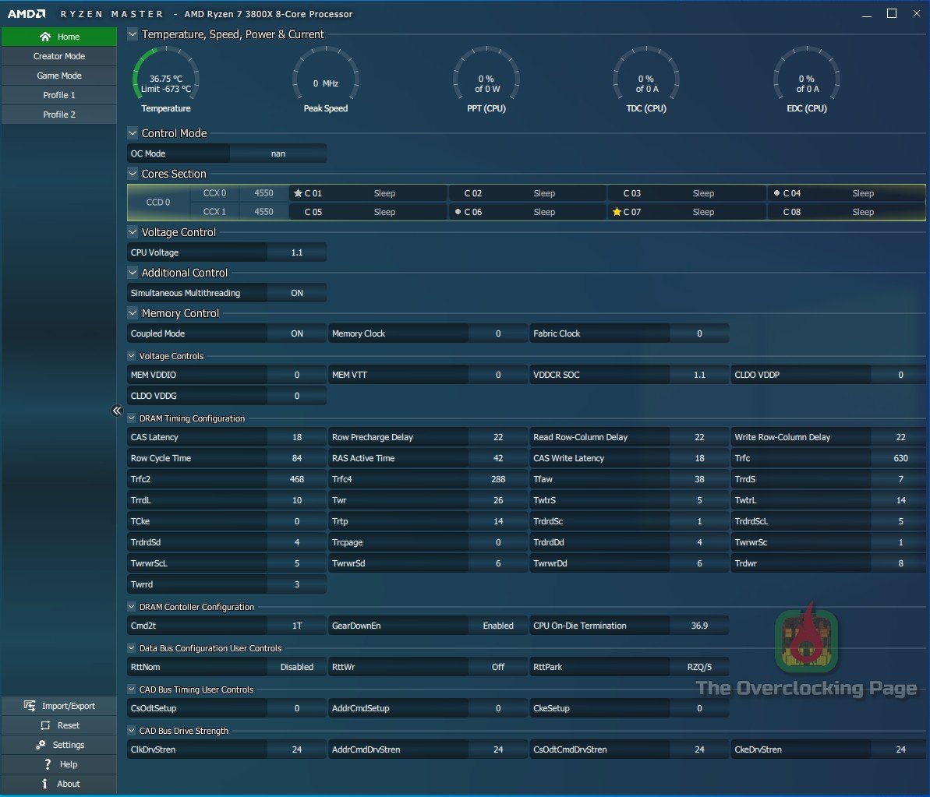Switch to Game Mode tab

pos(59,76)
